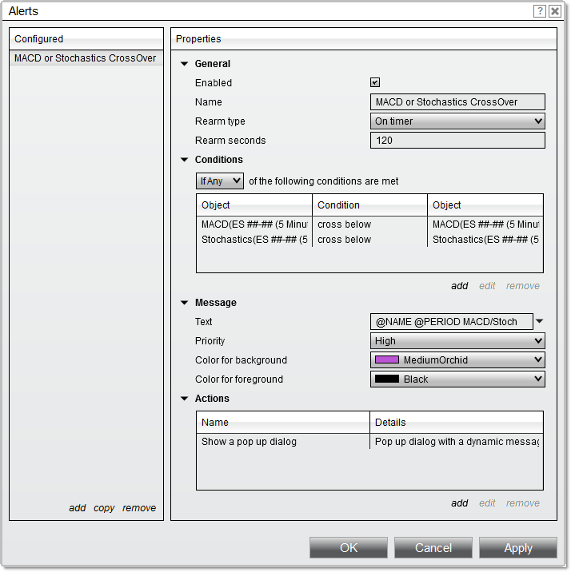Click copy link under Configured list
Screen dimensions: 571x572
pyautogui.click(x=104, y=508)
